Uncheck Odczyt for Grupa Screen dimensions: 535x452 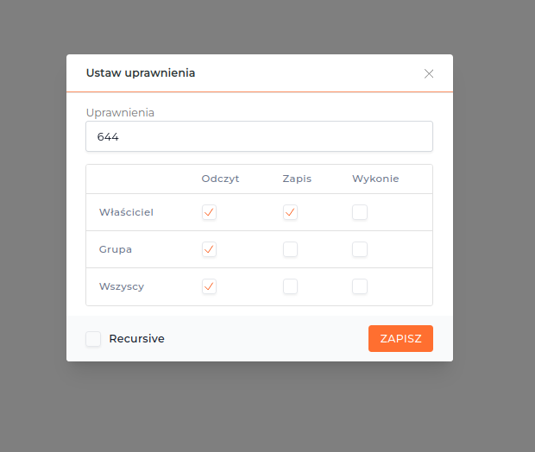209,249
